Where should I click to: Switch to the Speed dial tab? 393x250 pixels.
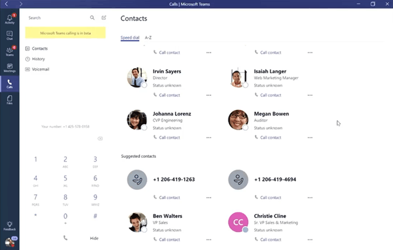click(x=130, y=37)
